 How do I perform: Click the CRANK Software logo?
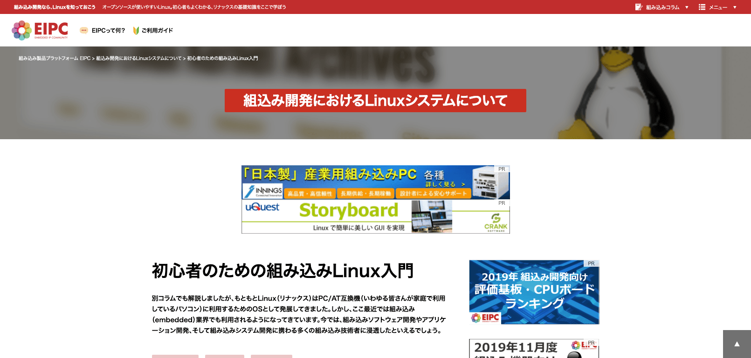tap(496, 223)
